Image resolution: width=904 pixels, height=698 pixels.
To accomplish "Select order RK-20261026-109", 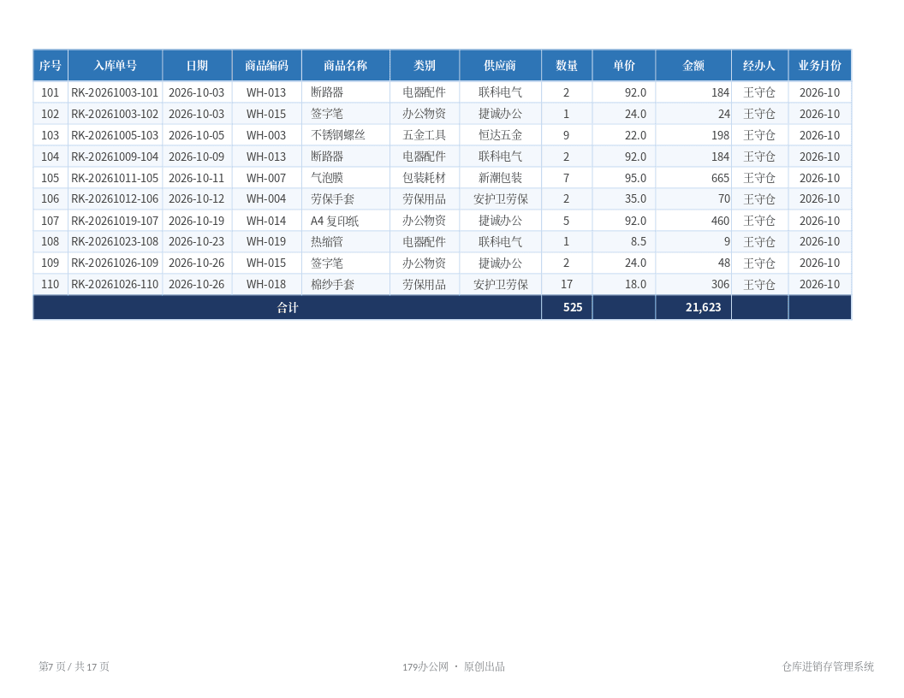I will pyautogui.click(x=115, y=263).
